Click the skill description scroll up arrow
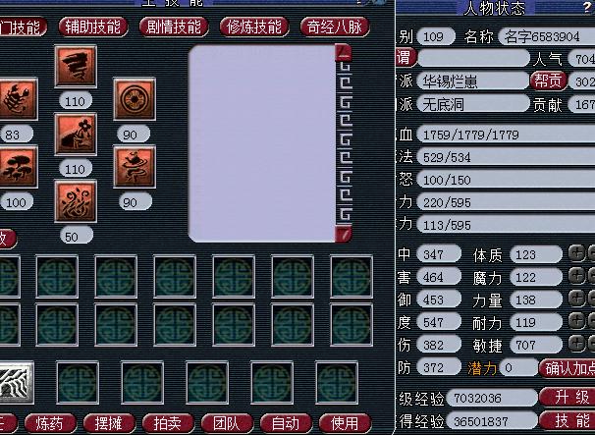This screenshot has height=435, width=595. click(x=344, y=54)
